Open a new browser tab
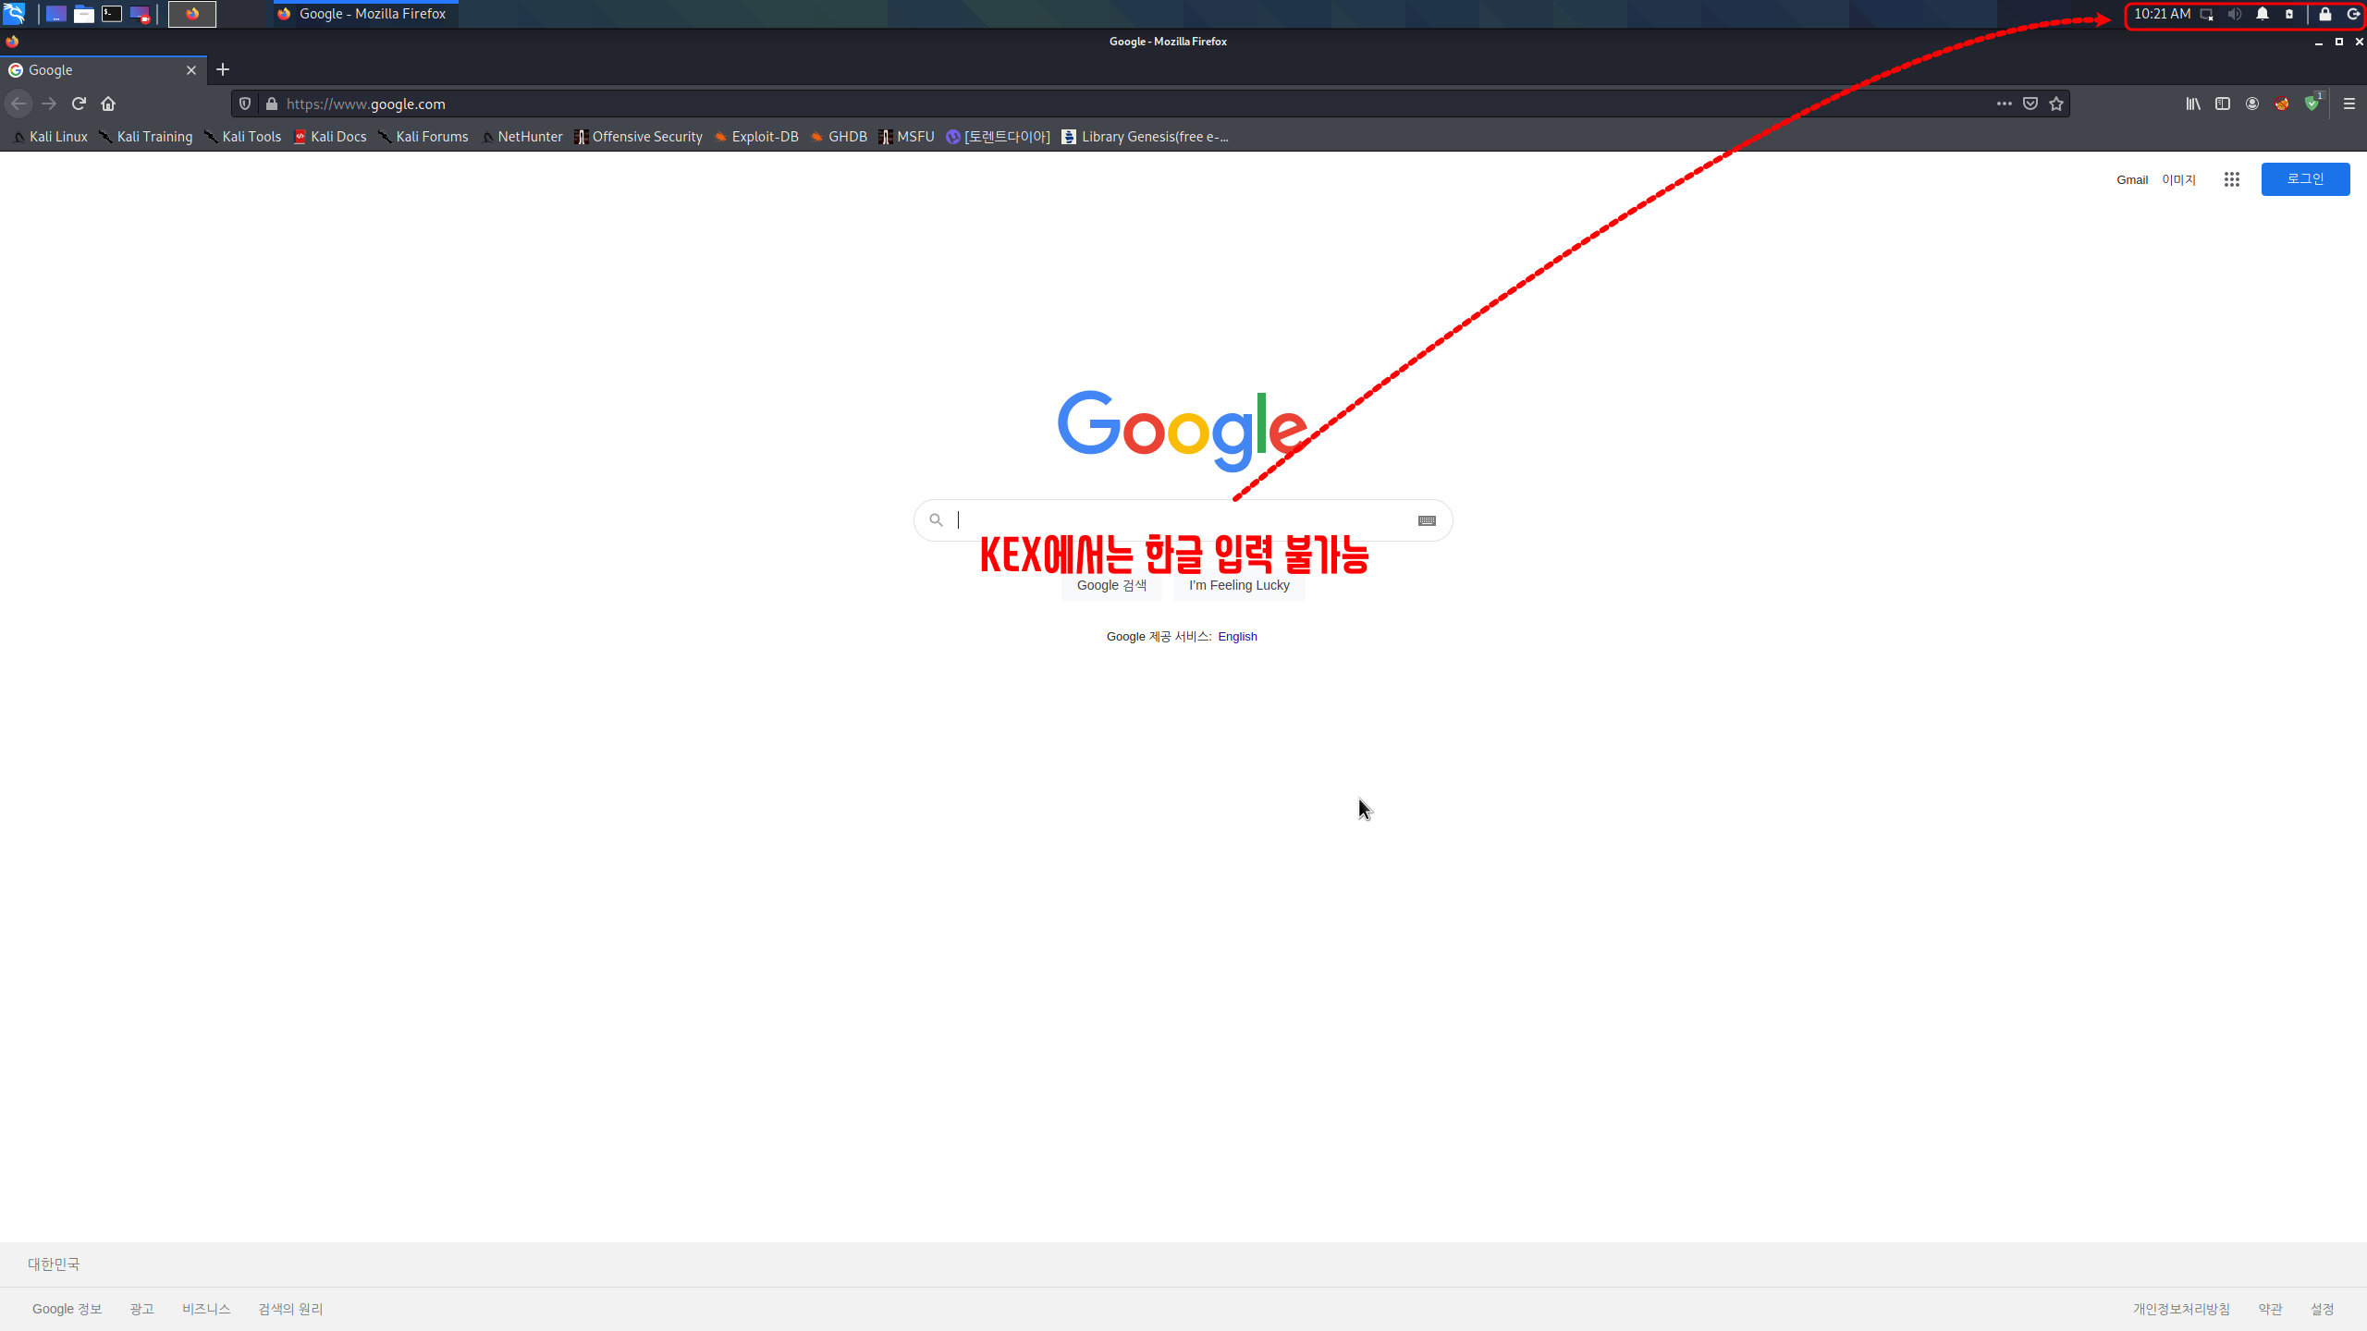 coord(223,70)
